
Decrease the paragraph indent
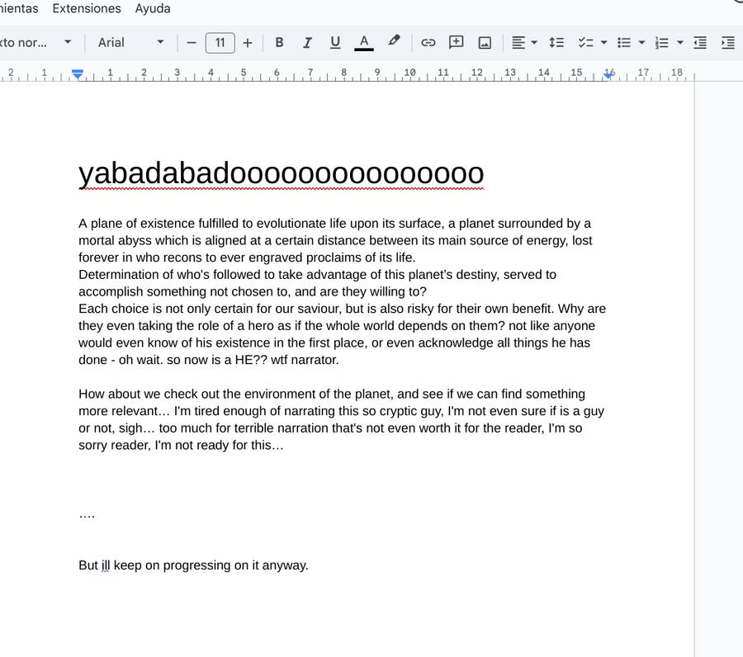(700, 43)
